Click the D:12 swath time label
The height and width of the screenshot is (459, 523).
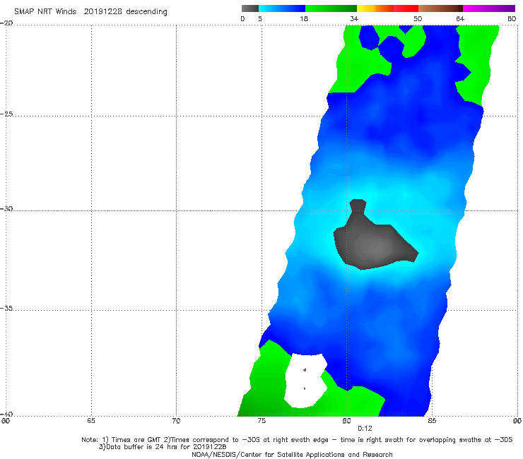(x=365, y=429)
